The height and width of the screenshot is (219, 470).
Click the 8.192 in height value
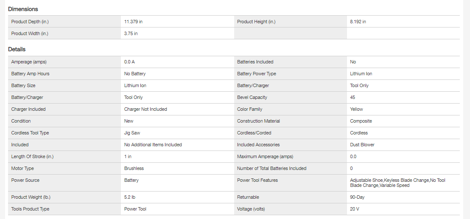(358, 22)
